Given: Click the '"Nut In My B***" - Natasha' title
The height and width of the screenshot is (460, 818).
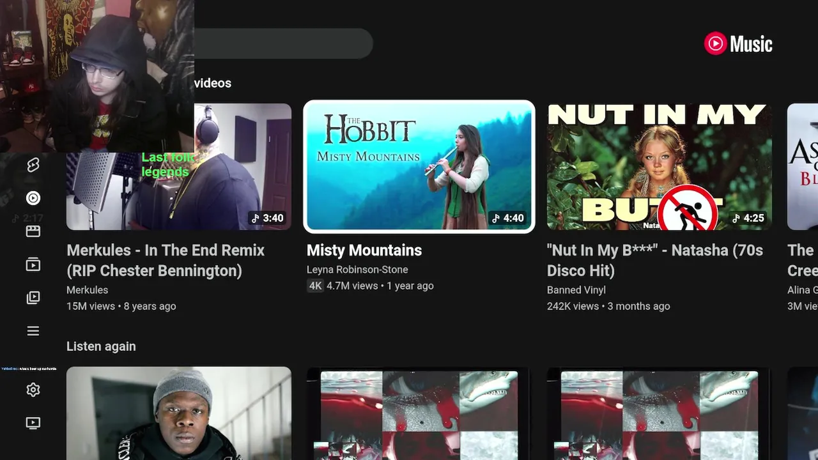Looking at the screenshot, I should 655,260.
